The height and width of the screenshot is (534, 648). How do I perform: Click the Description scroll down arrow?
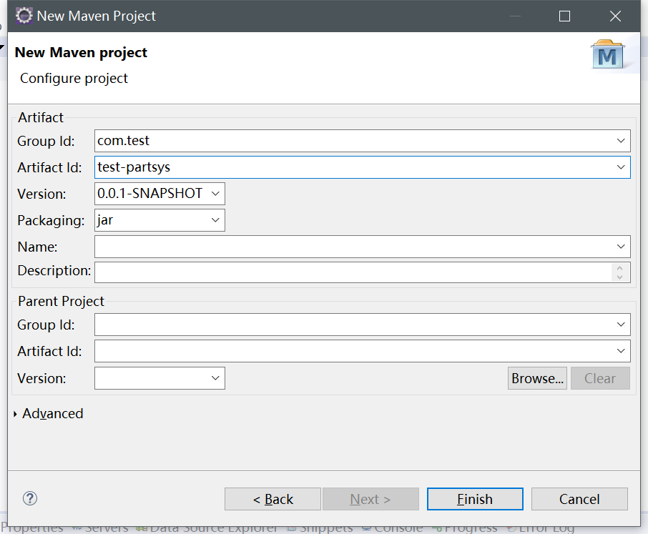click(x=619, y=277)
